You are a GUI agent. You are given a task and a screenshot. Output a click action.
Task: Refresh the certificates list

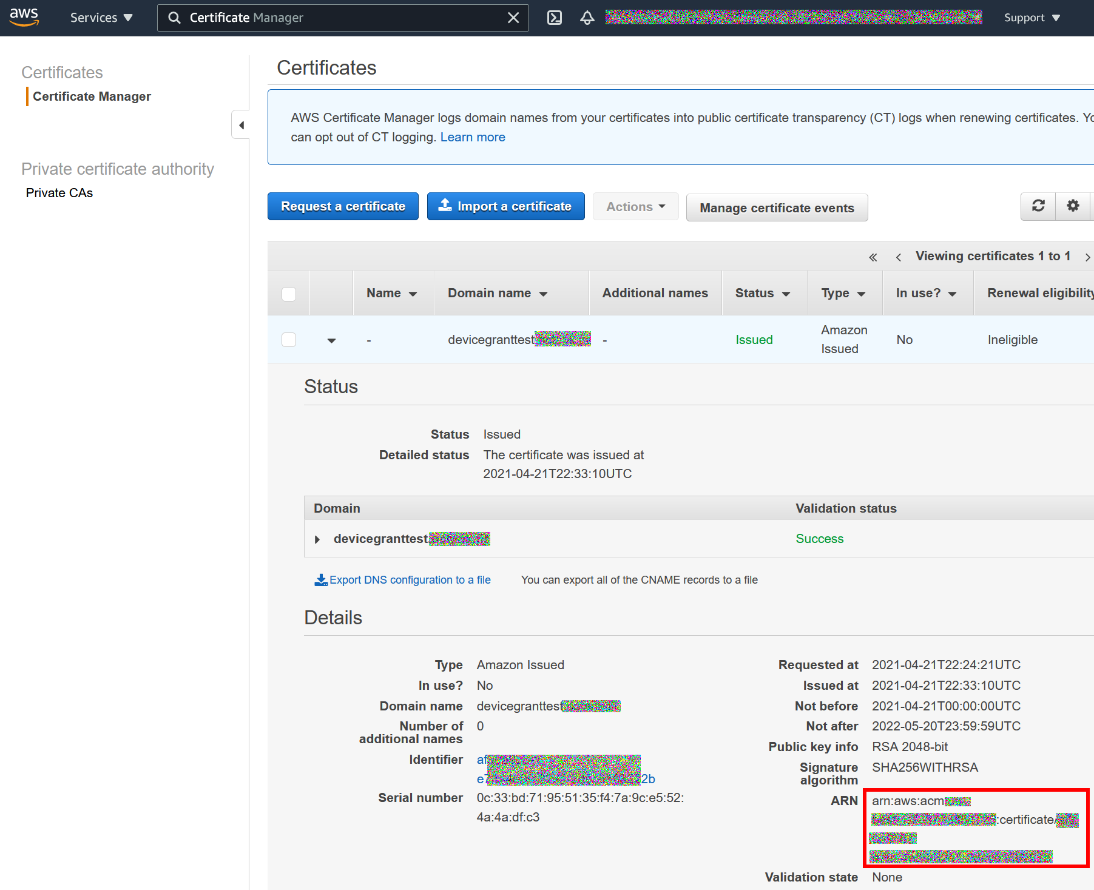pos(1038,206)
